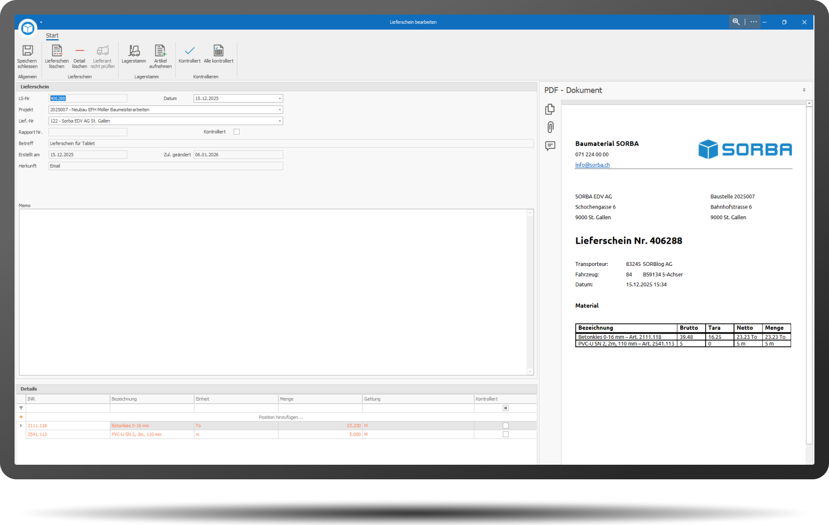Click the Speichern schliessen icon
This screenshot has height=525, width=829.
[x=28, y=51]
